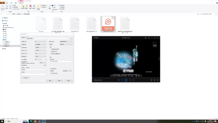This screenshot has width=218, height=123.
Task: Go up one folder level arrow
Action: 8,14
